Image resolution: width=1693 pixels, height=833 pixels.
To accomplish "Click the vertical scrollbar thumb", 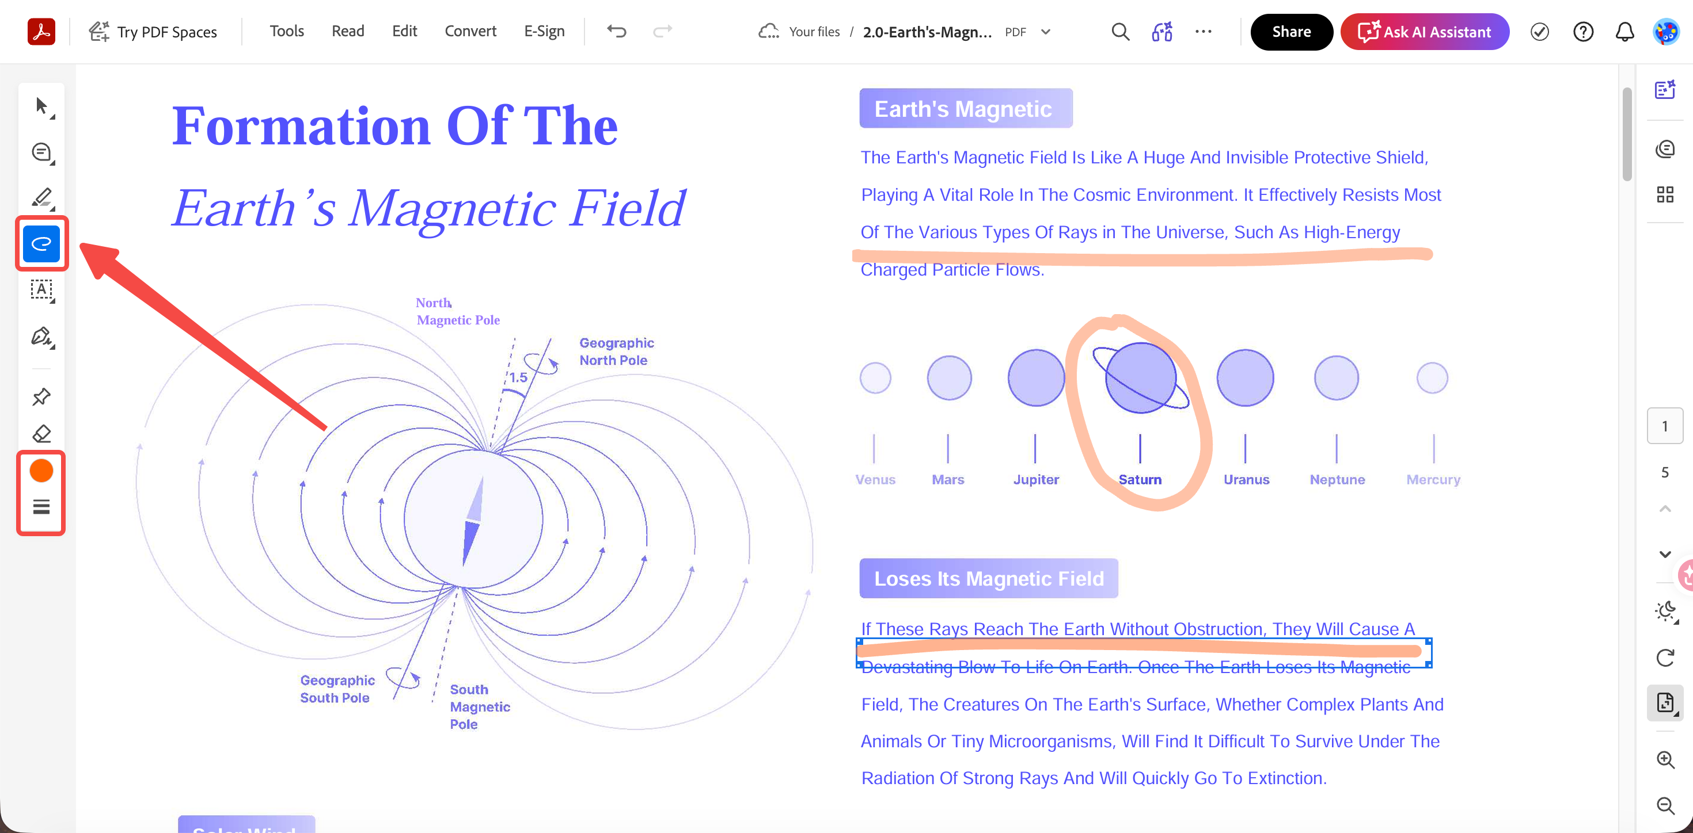I will coord(1627,134).
